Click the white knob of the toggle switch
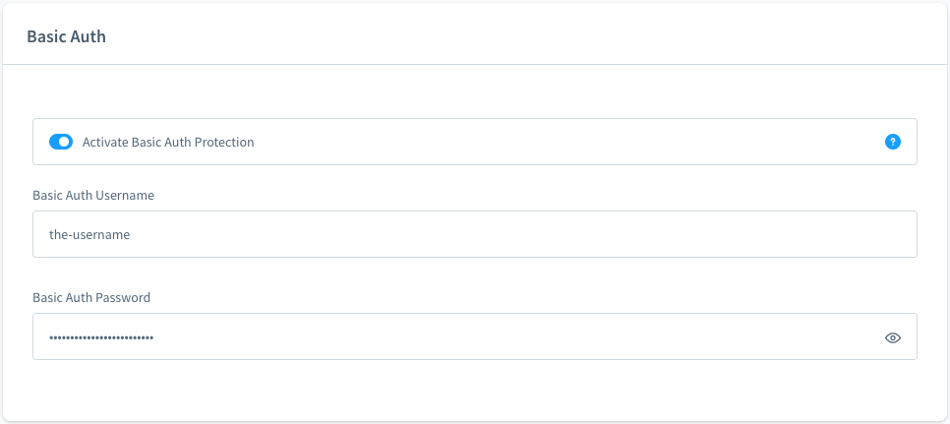The width and height of the screenshot is (950, 424). pyautogui.click(x=64, y=142)
